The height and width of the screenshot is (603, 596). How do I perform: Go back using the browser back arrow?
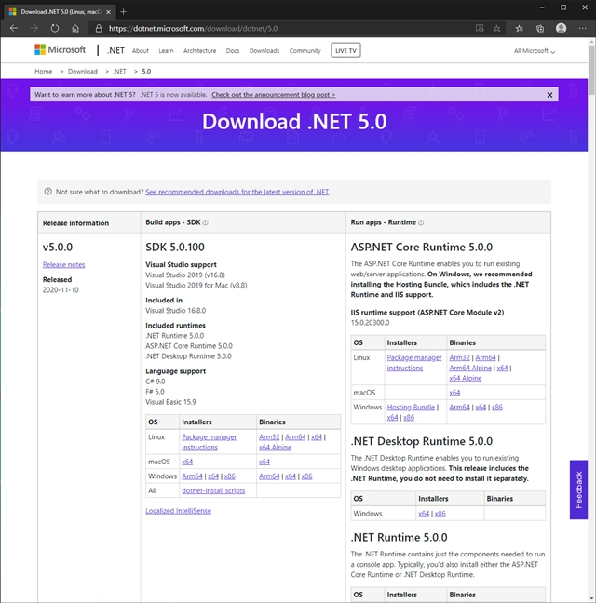[14, 28]
